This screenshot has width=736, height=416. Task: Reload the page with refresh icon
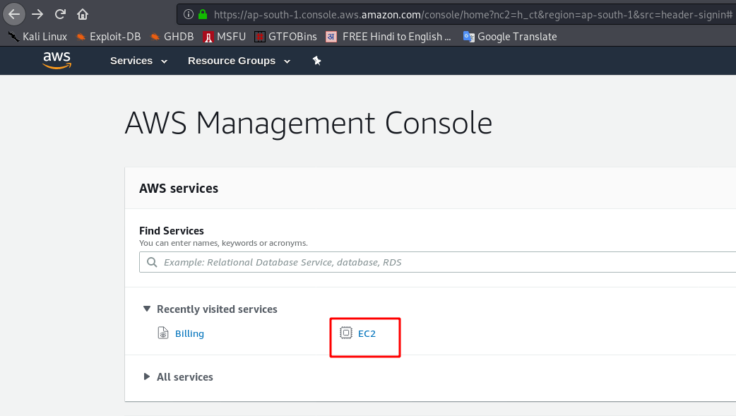click(60, 14)
